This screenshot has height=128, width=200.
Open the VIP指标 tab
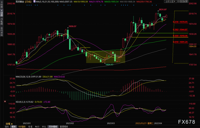22,127
